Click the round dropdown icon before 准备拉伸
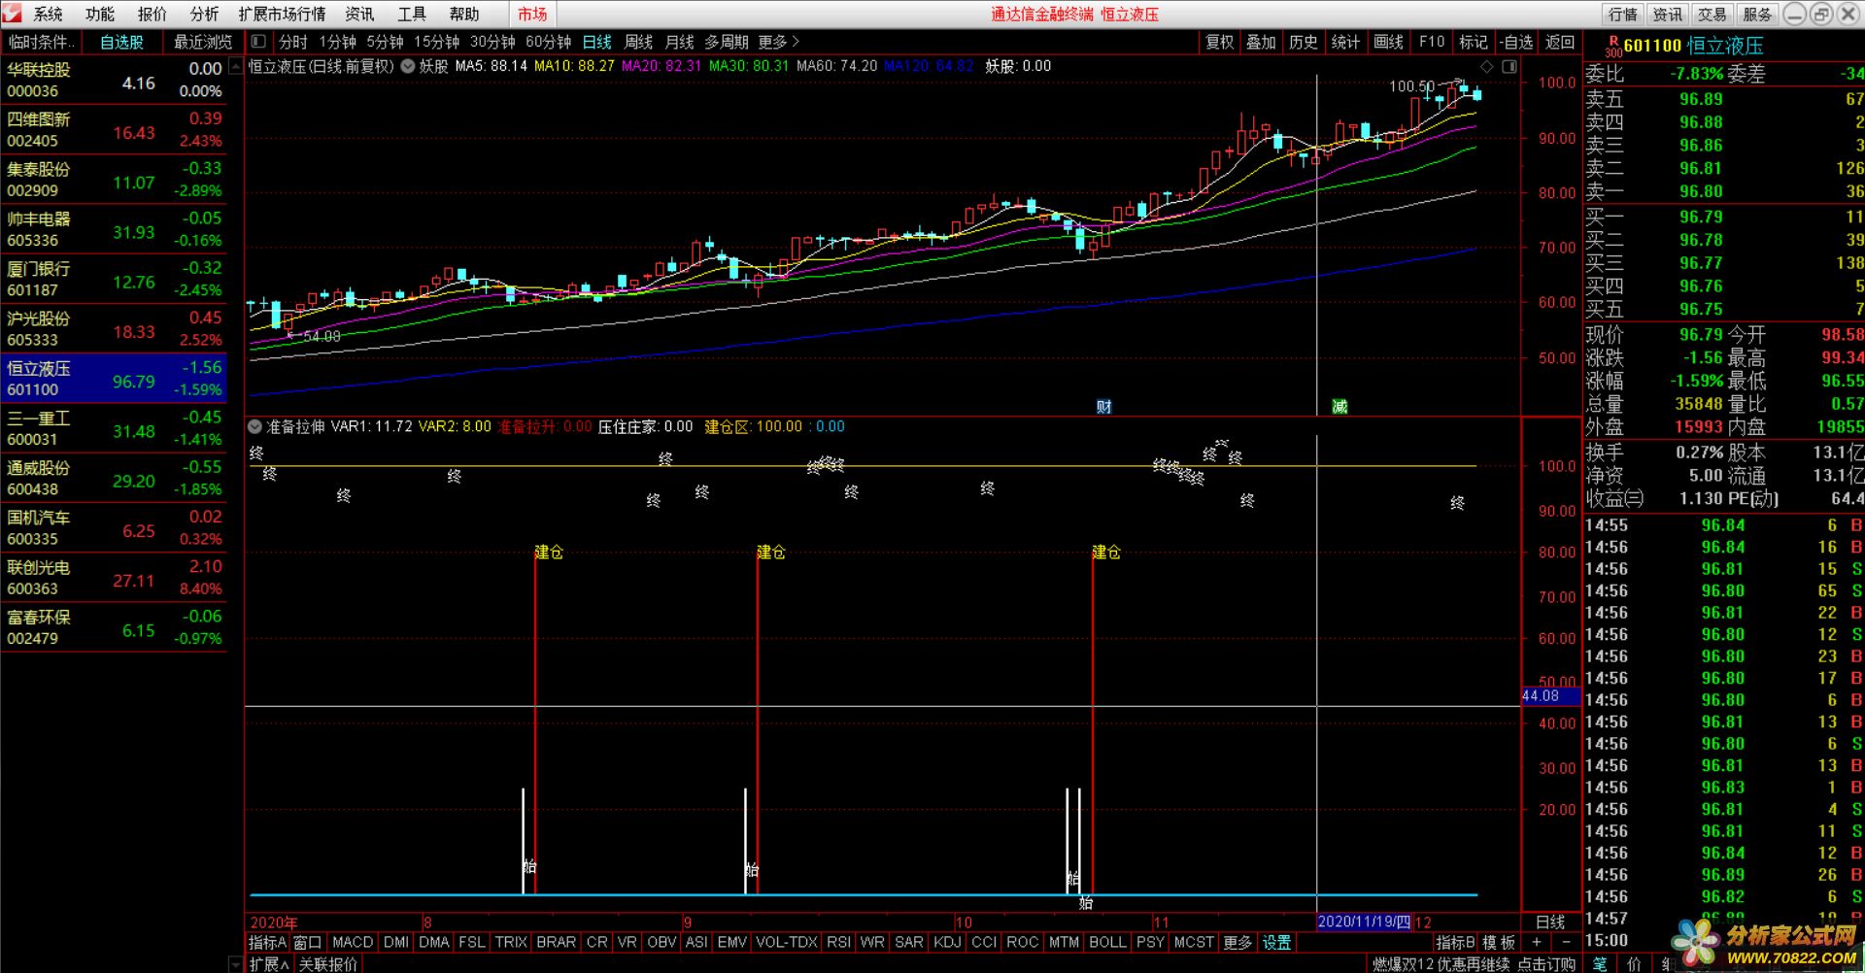The width and height of the screenshot is (1865, 973). click(255, 426)
